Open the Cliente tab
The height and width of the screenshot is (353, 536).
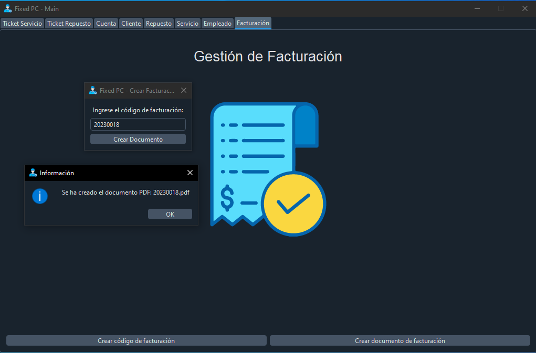tap(131, 23)
